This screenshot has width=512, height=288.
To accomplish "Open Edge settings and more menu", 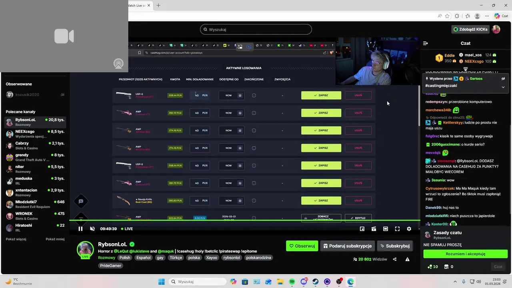I will point(487,16).
